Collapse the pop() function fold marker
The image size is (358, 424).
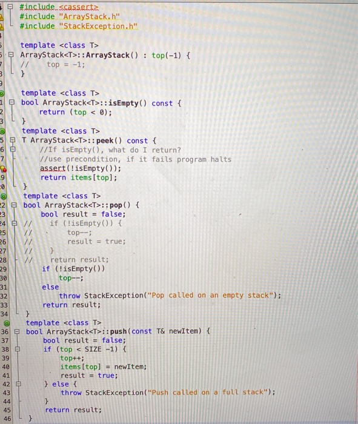(x=14, y=205)
